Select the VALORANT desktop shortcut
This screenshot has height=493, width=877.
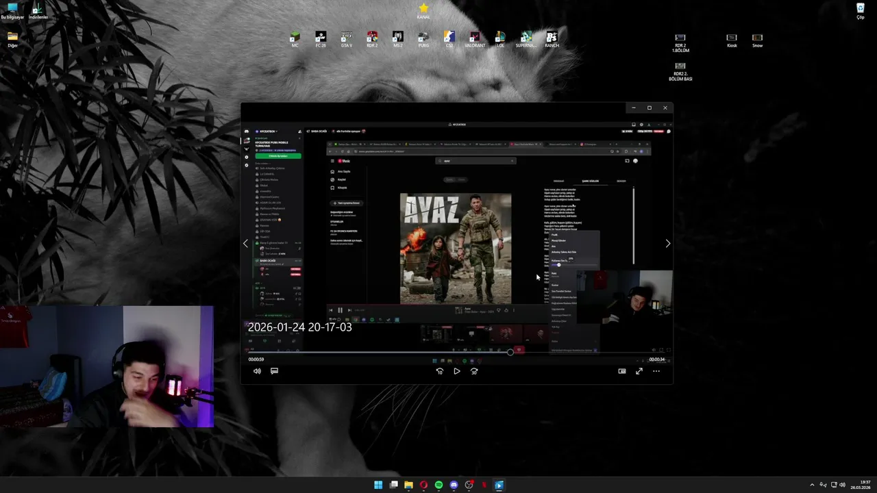pos(475,39)
